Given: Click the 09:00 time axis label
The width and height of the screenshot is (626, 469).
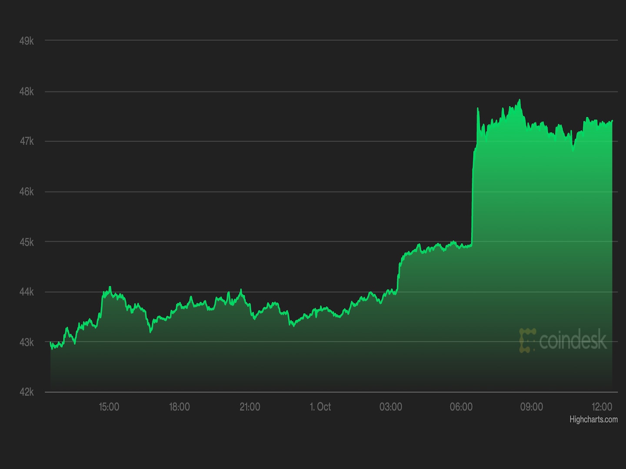Looking at the screenshot, I should [x=531, y=407].
